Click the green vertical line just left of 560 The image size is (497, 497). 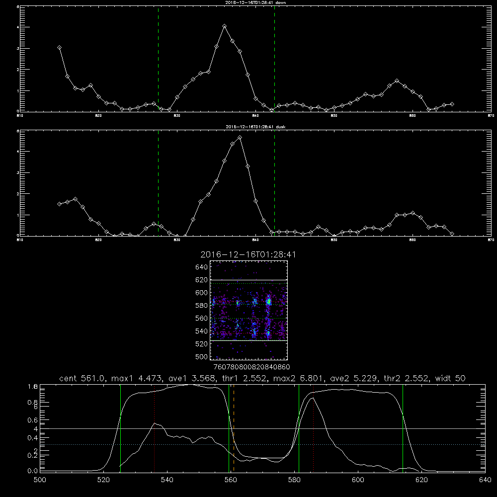coord(229,428)
